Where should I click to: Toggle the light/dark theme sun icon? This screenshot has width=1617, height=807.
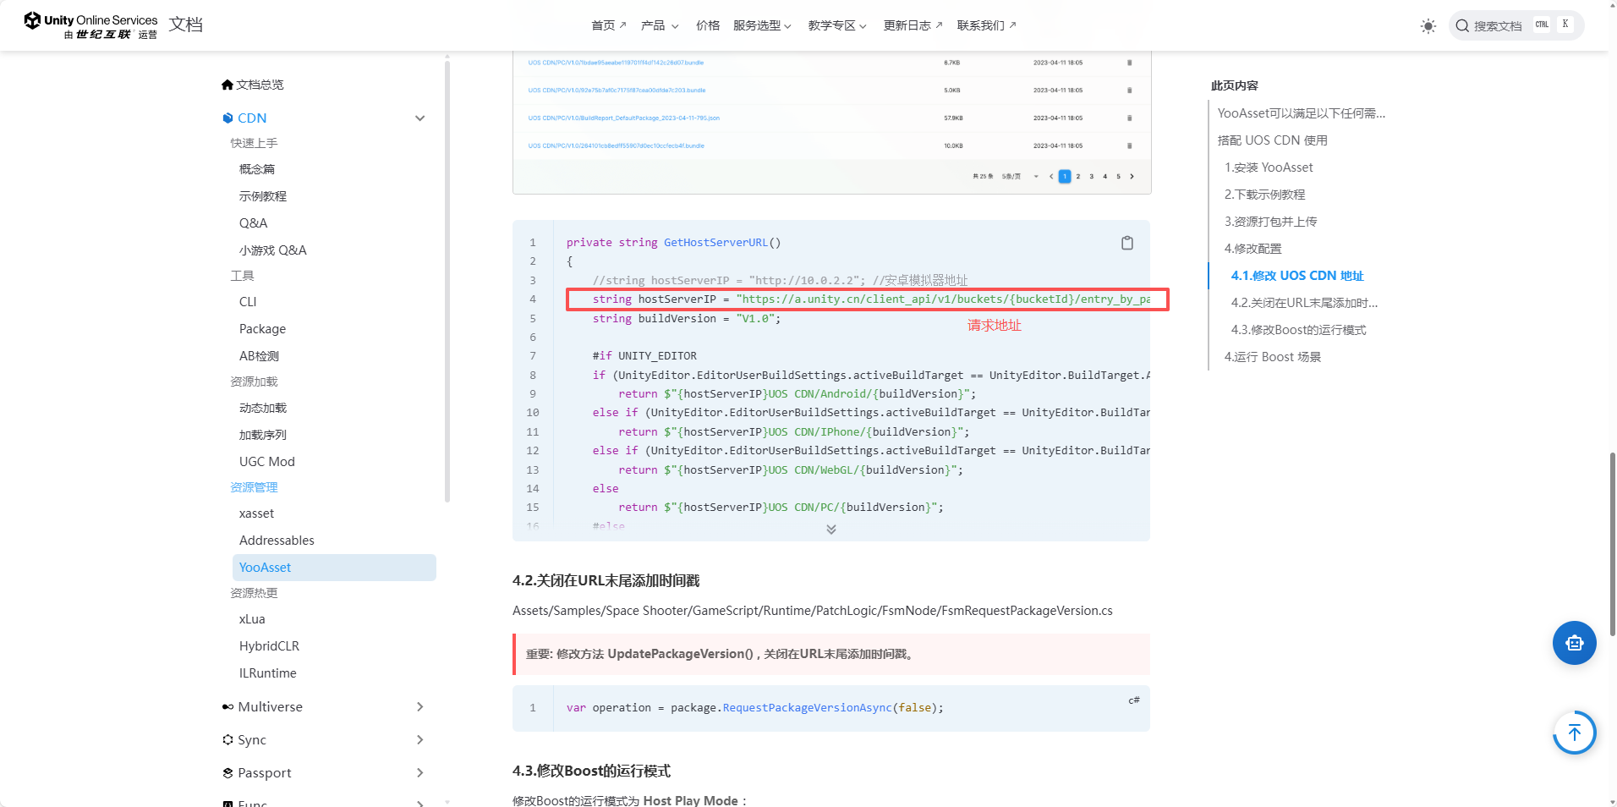point(1428,26)
